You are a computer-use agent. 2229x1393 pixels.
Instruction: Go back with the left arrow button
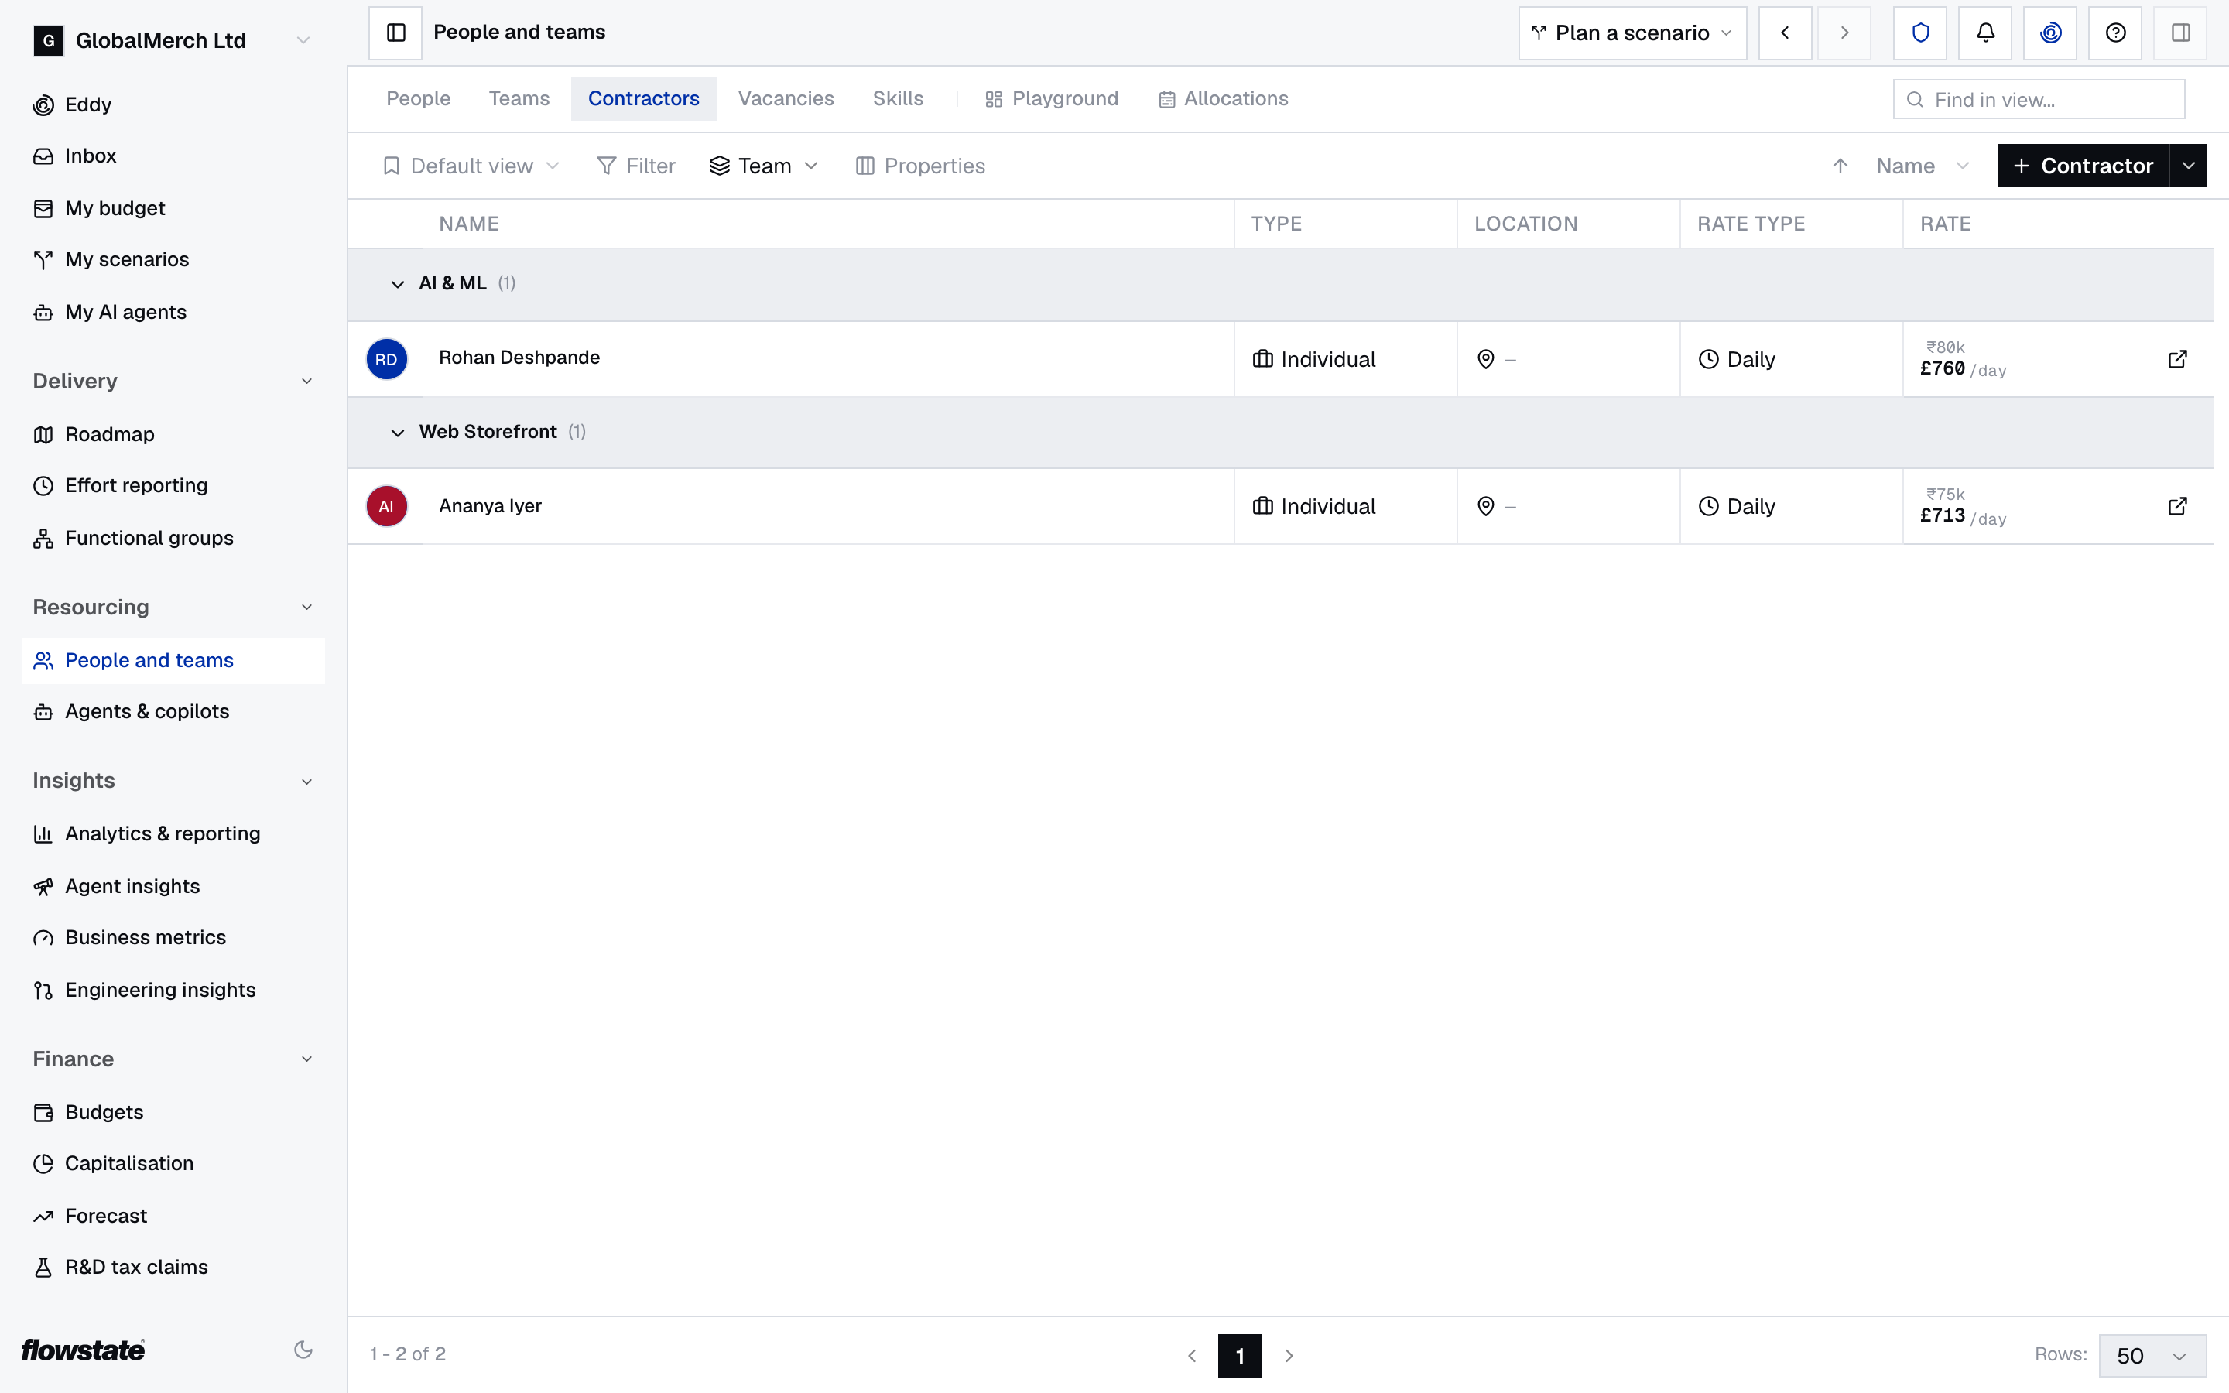[1785, 33]
